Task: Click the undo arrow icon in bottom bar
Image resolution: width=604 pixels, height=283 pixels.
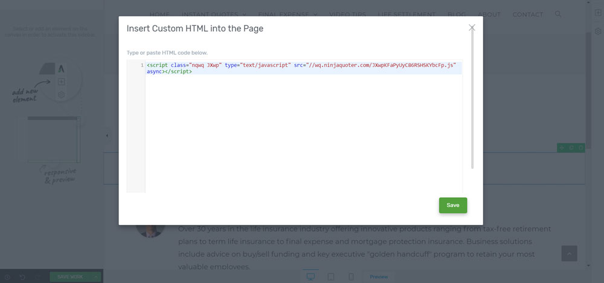Action: [22, 277]
